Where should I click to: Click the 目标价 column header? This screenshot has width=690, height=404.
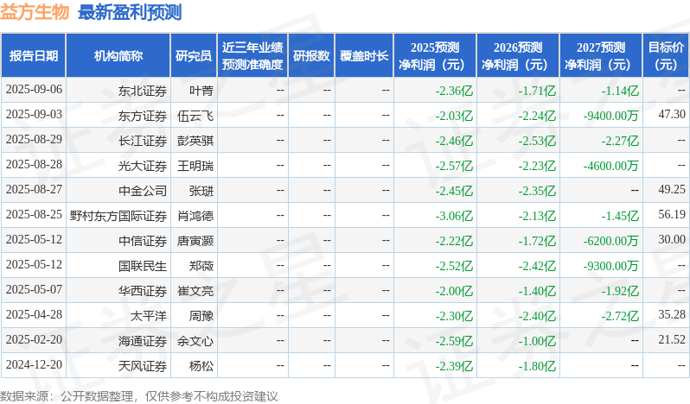[667, 56]
